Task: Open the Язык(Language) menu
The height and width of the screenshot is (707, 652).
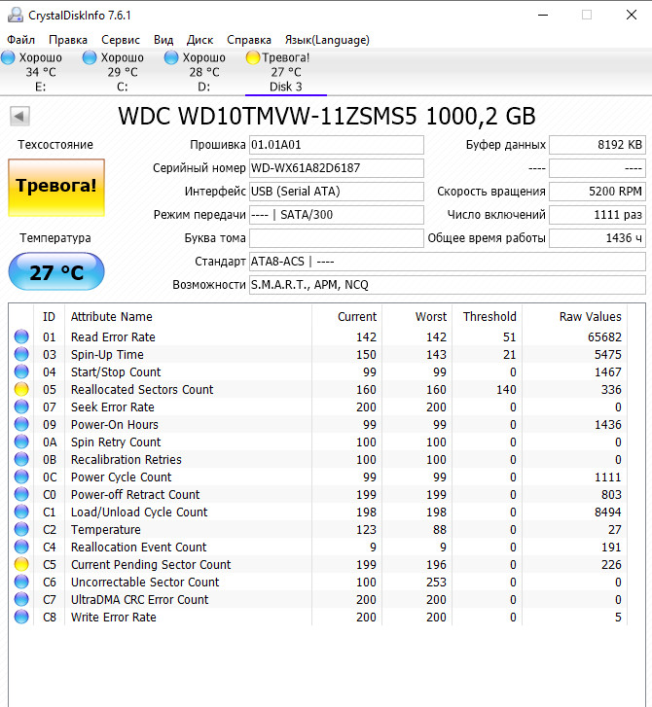Action: (x=327, y=40)
